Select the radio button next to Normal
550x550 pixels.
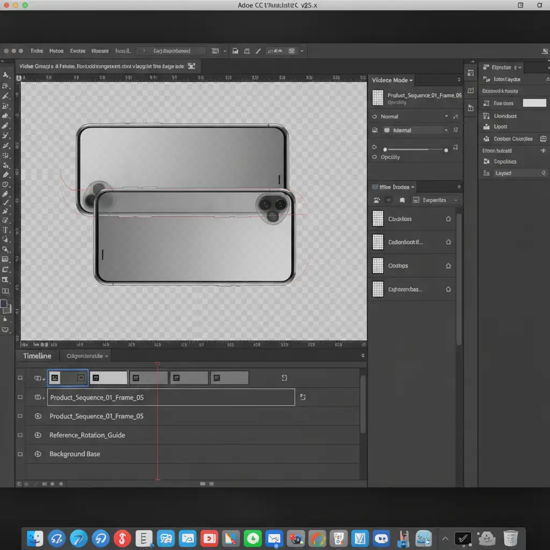pos(374,117)
